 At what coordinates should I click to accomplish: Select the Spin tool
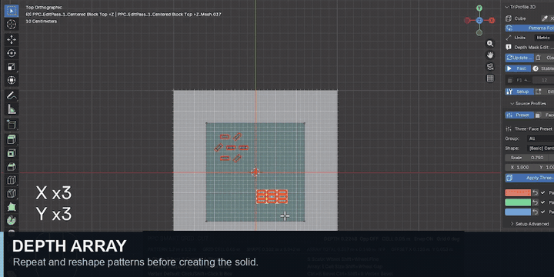point(12,221)
